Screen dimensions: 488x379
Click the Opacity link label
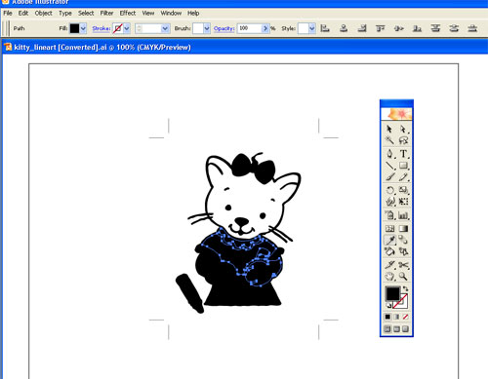[x=224, y=28]
